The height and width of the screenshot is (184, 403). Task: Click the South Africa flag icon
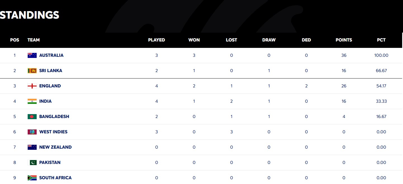[x=32, y=178]
